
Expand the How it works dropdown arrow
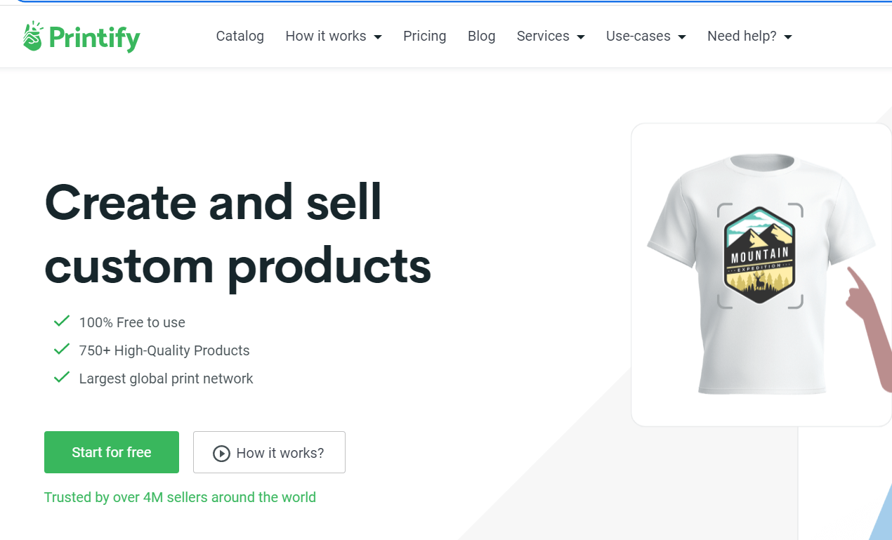tap(378, 37)
